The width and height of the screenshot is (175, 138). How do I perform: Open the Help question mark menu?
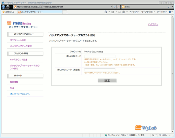(171, 12)
